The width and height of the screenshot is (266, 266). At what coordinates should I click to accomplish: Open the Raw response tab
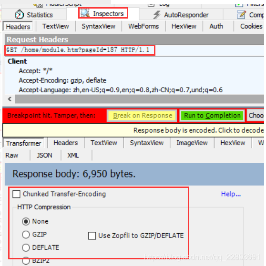pos(12,155)
